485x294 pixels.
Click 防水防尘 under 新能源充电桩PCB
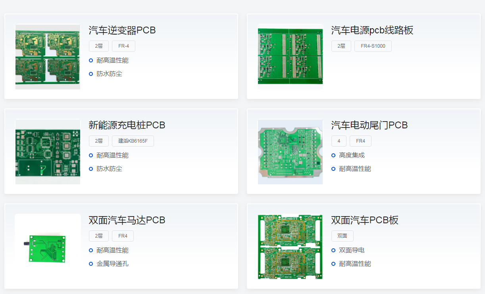[x=110, y=169]
